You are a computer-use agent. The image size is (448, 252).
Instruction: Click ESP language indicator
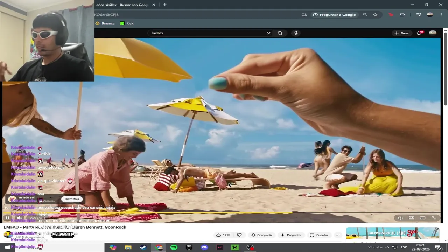tap(404, 247)
